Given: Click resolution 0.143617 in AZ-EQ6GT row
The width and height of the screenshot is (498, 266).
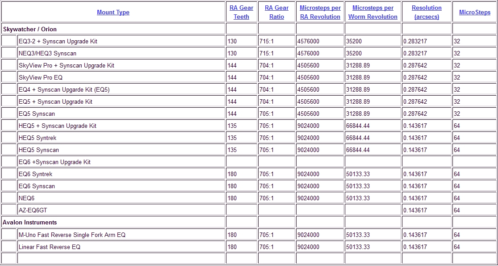Looking at the screenshot, I should tap(415, 211).
